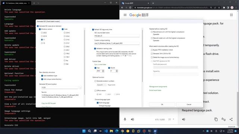This screenshot has height=134, width=239.
Task: Select the Google 翻译 browser tab
Action: [x=135, y=3]
